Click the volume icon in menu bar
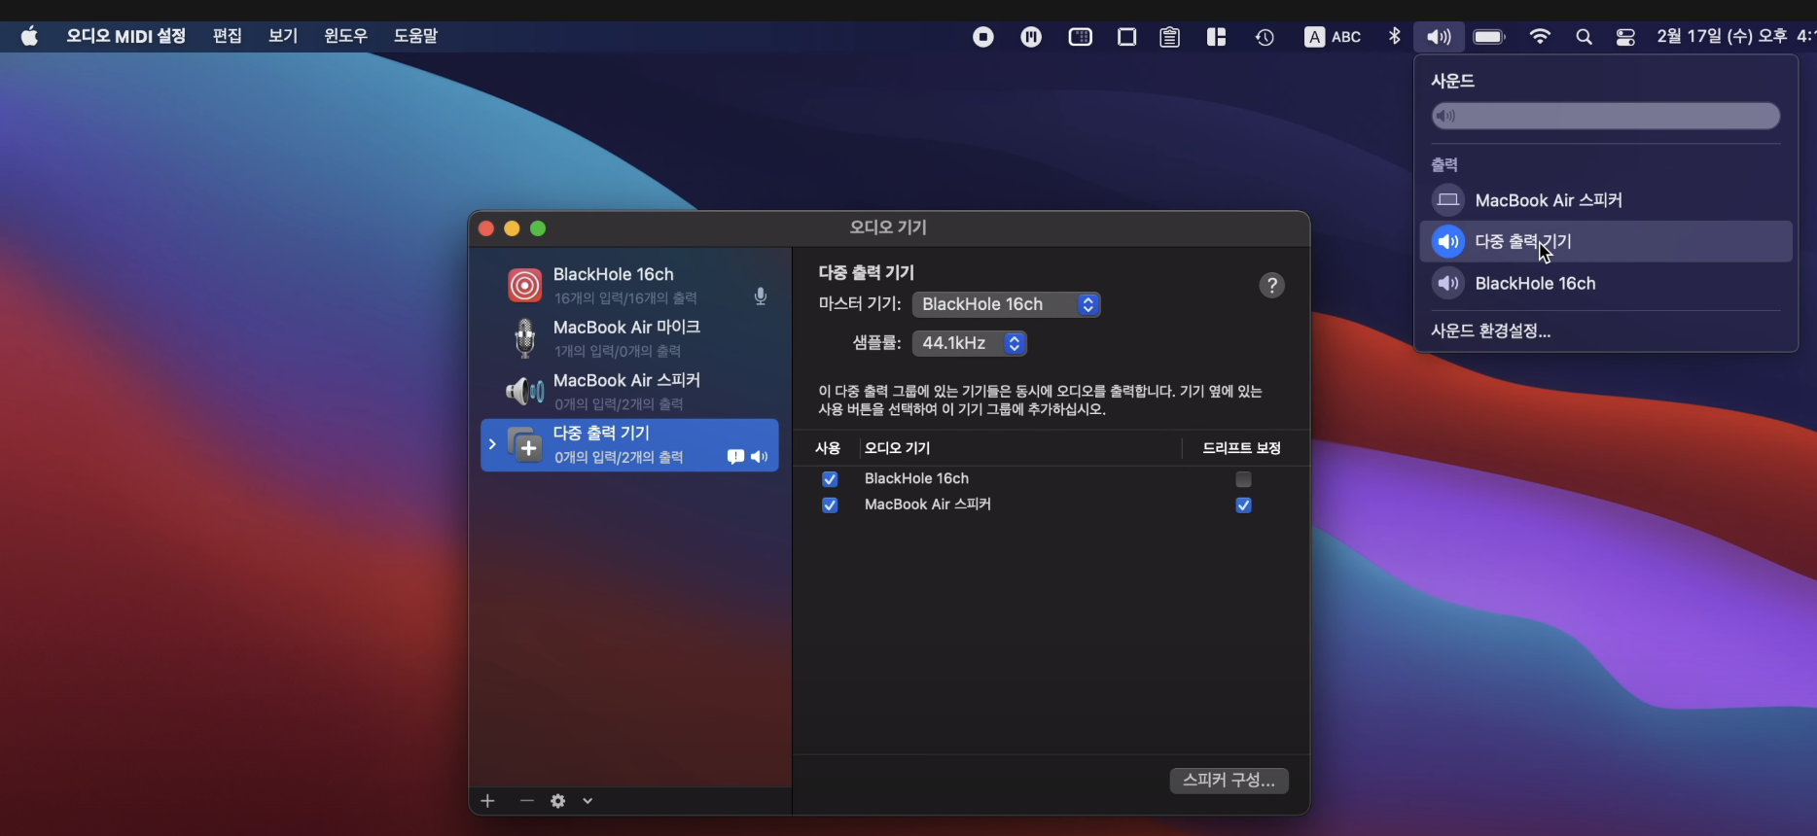This screenshot has height=836, width=1817. coord(1439,37)
